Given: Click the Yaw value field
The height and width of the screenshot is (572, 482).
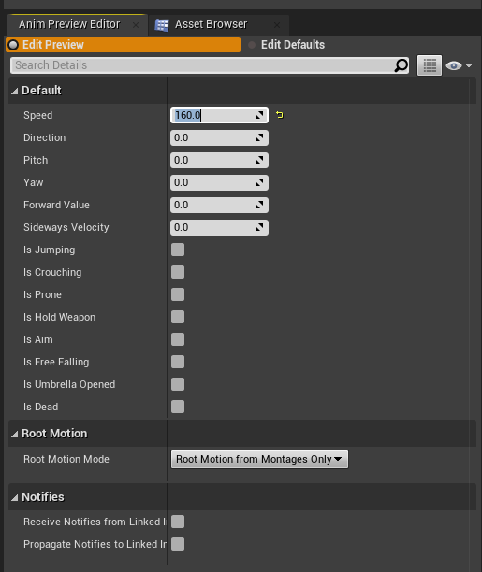Looking at the screenshot, I should [x=219, y=183].
